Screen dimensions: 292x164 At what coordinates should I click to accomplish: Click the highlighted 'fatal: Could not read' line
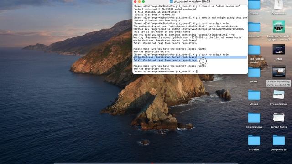[165, 60]
